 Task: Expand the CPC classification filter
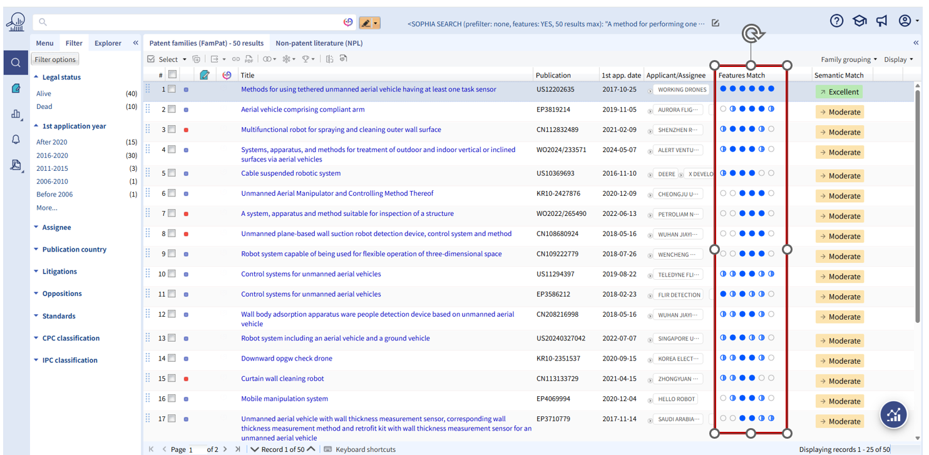[71, 338]
